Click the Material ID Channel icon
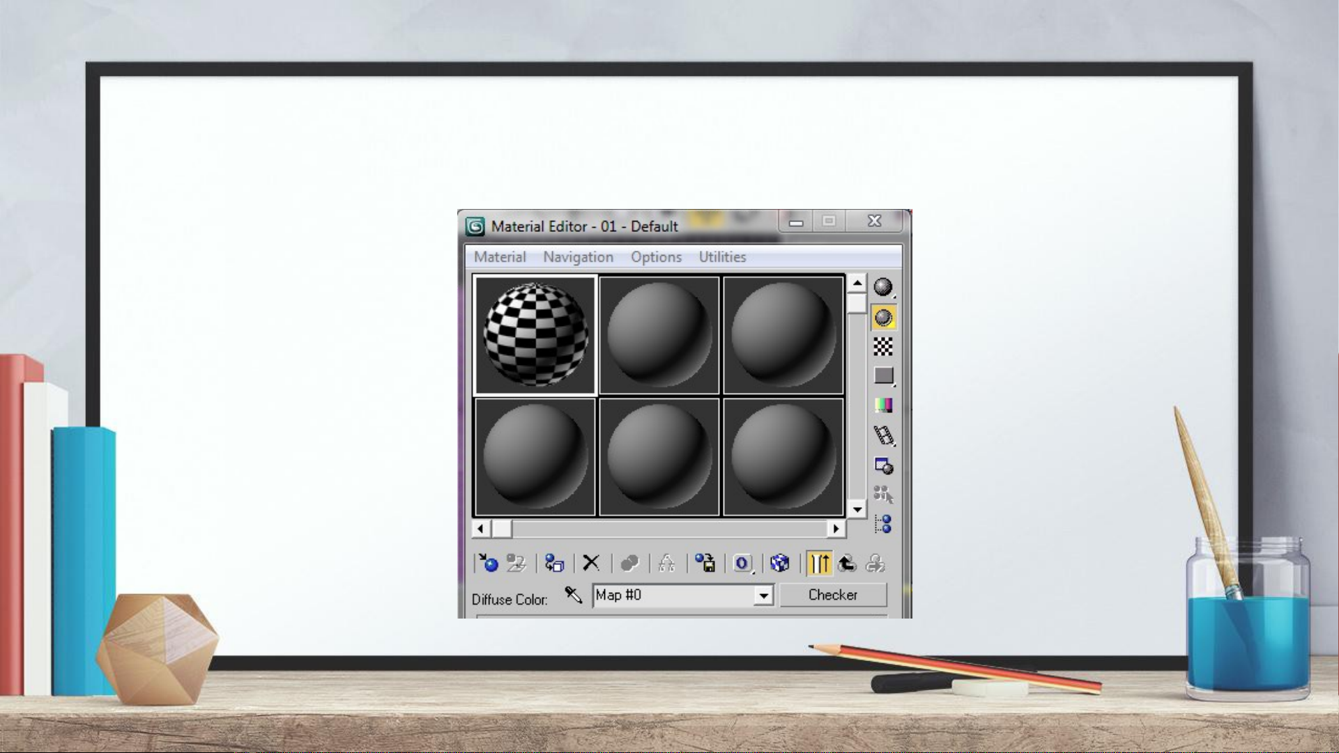Screen dimensions: 1339x753 (742, 563)
